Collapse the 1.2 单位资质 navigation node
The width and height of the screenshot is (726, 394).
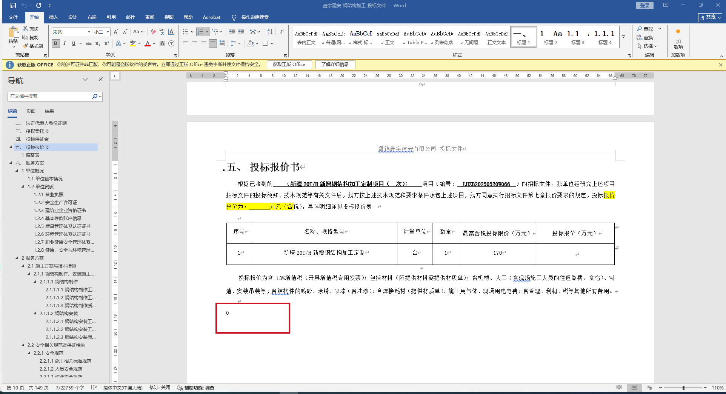pyautogui.click(x=23, y=187)
